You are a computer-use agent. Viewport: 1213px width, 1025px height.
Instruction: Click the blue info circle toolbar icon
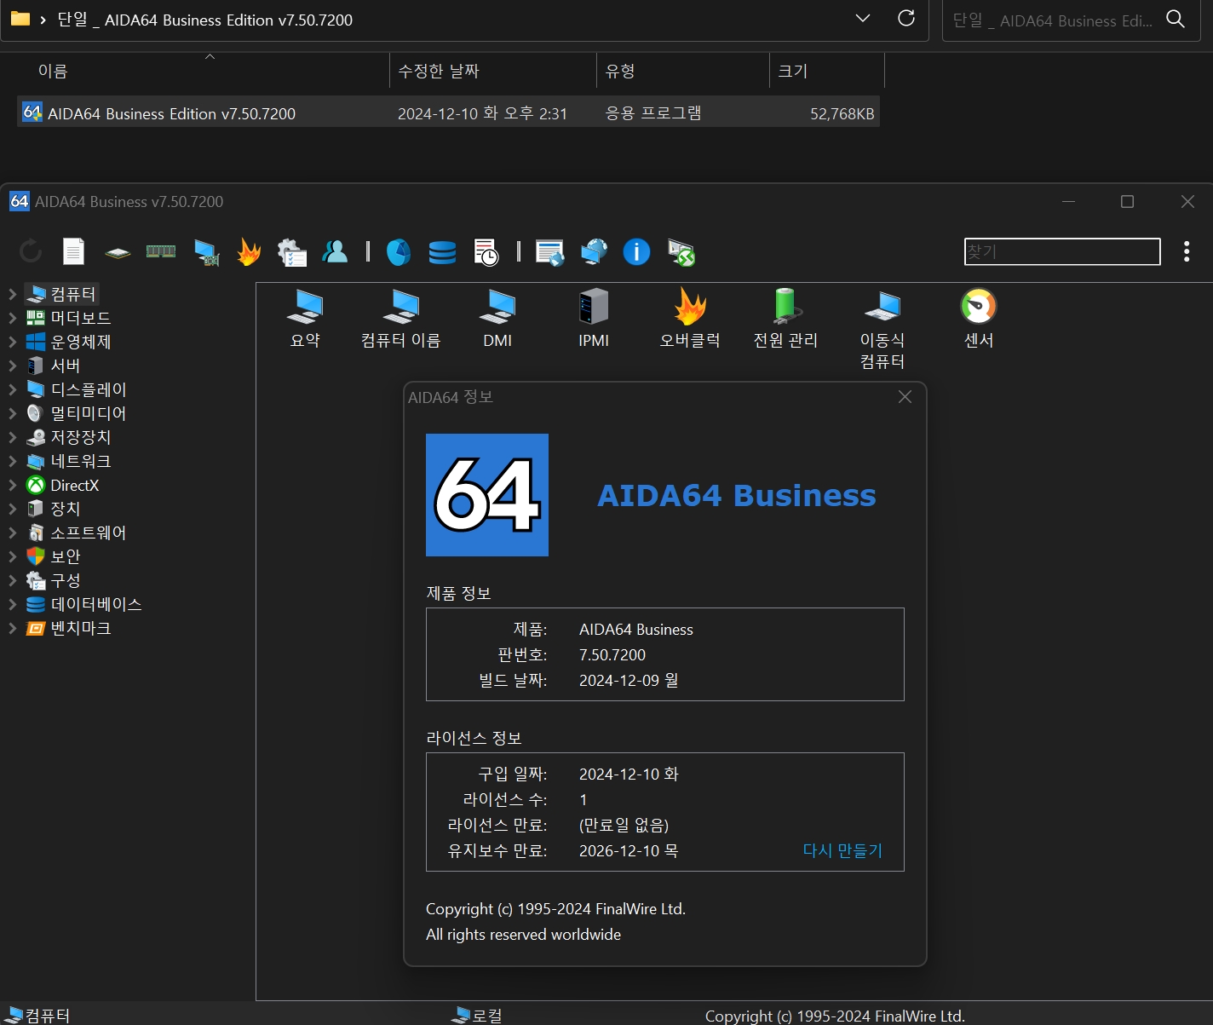click(636, 251)
